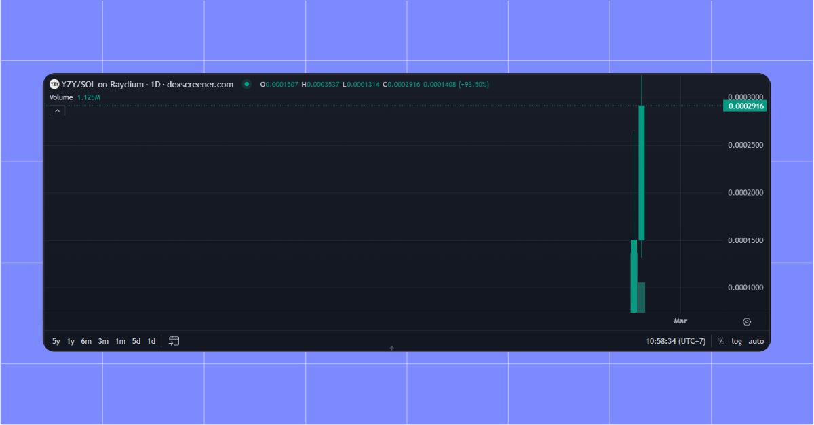Toggle auto scaling of price axis
The width and height of the screenshot is (814, 425).
[x=756, y=341]
